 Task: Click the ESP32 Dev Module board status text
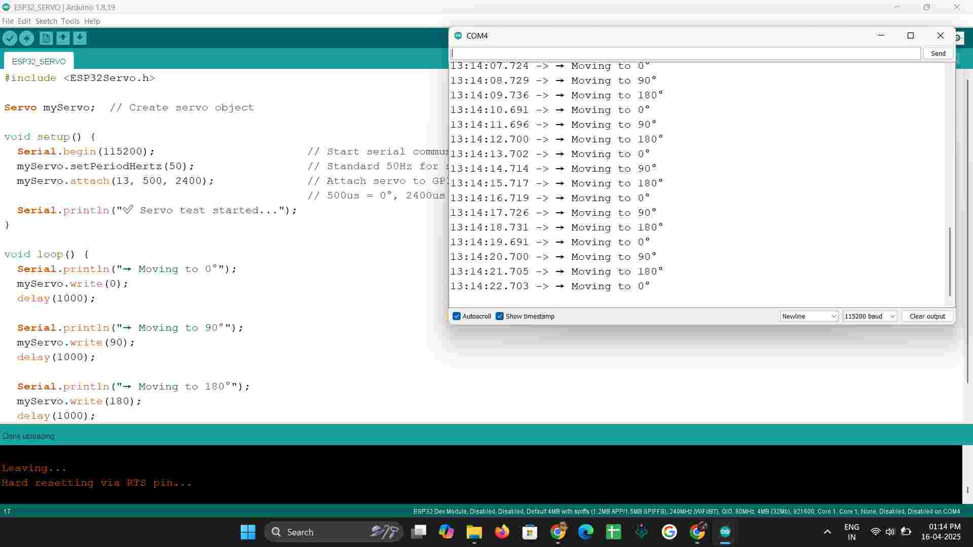click(x=687, y=512)
